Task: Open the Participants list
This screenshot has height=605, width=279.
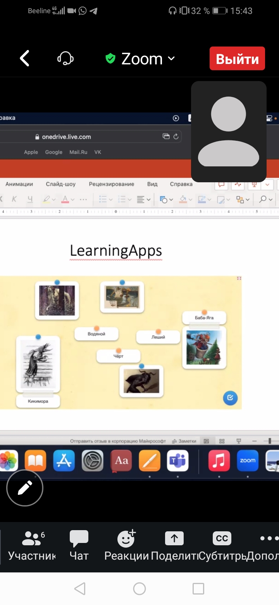Action: point(33,546)
